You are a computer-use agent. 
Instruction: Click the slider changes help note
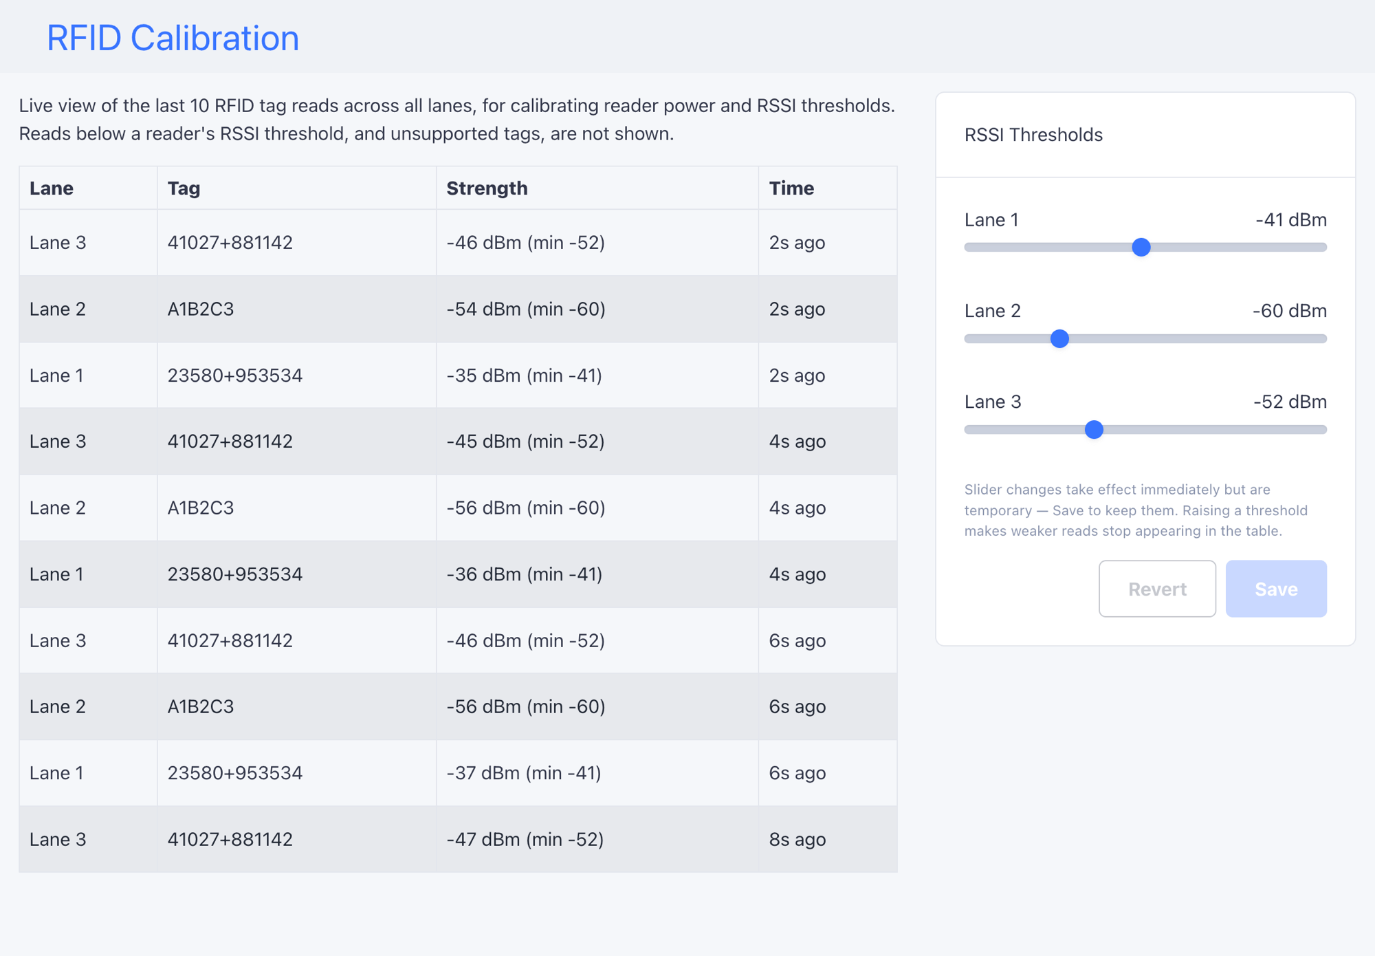click(x=1136, y=510)
